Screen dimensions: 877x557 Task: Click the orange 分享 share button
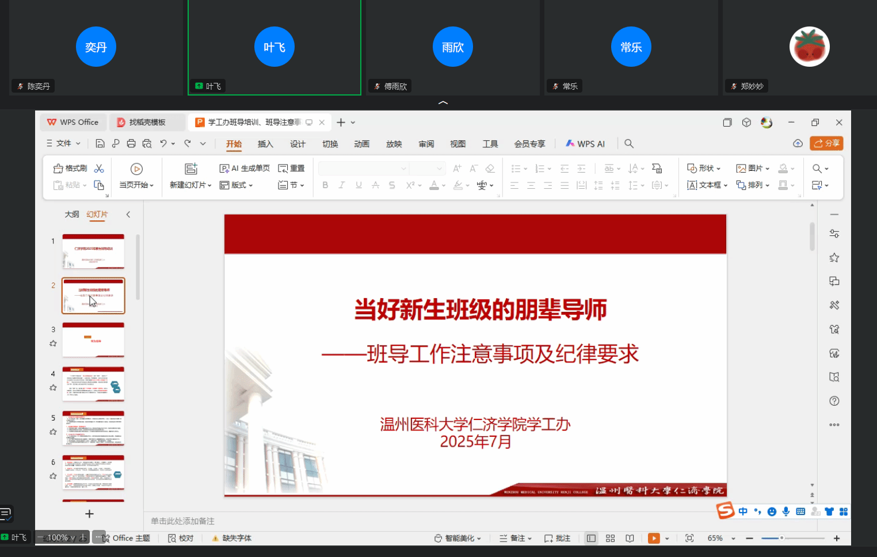(826, 143)
